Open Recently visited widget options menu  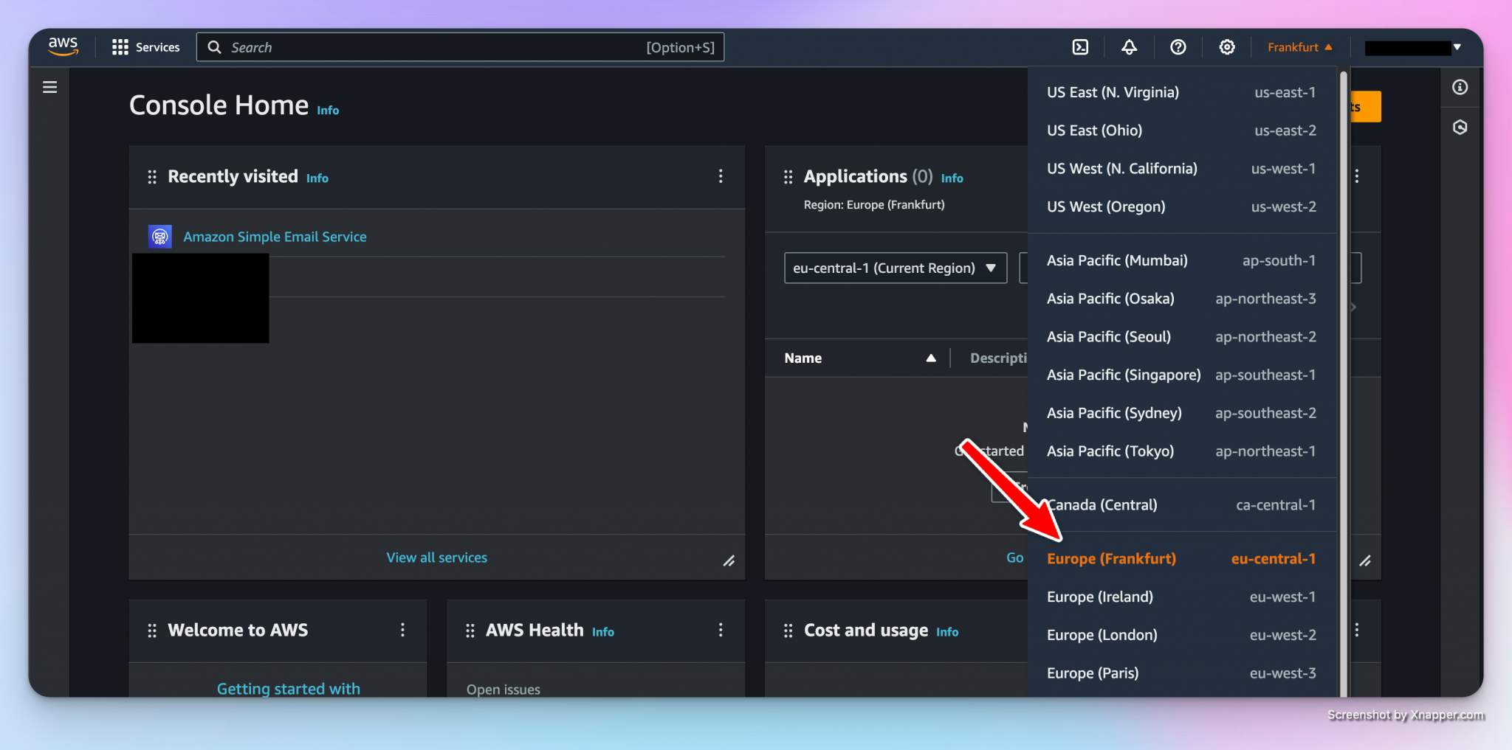click(721, 176)
